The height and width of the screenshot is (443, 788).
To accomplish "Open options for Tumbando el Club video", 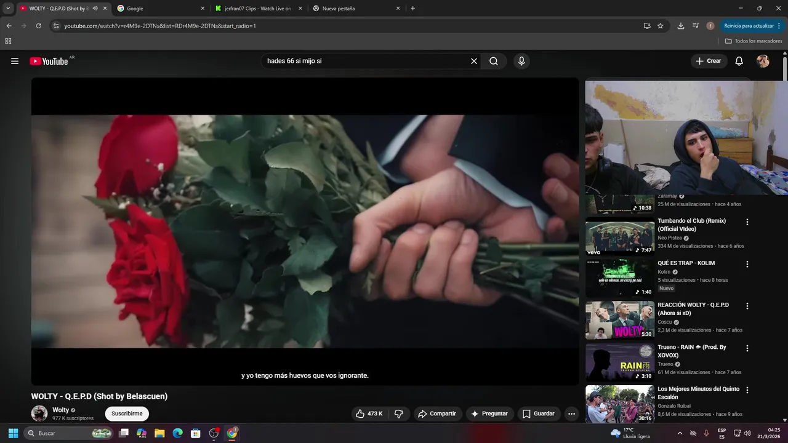I will pyautogui.click(x=747, y=222).
